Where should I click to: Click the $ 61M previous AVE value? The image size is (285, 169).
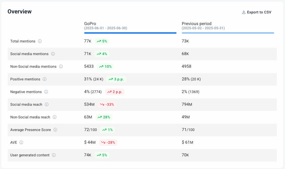click(x=187, y=142)
